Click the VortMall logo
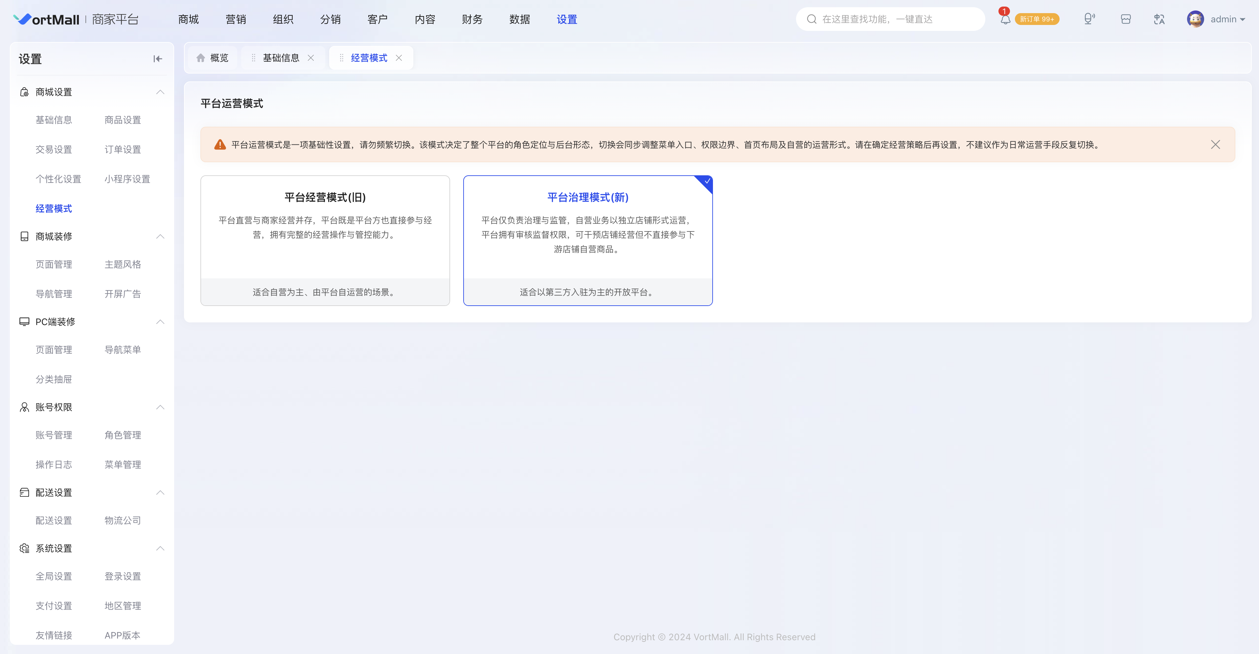Viewport: 1259px width, 654px height. coord(46,19)
